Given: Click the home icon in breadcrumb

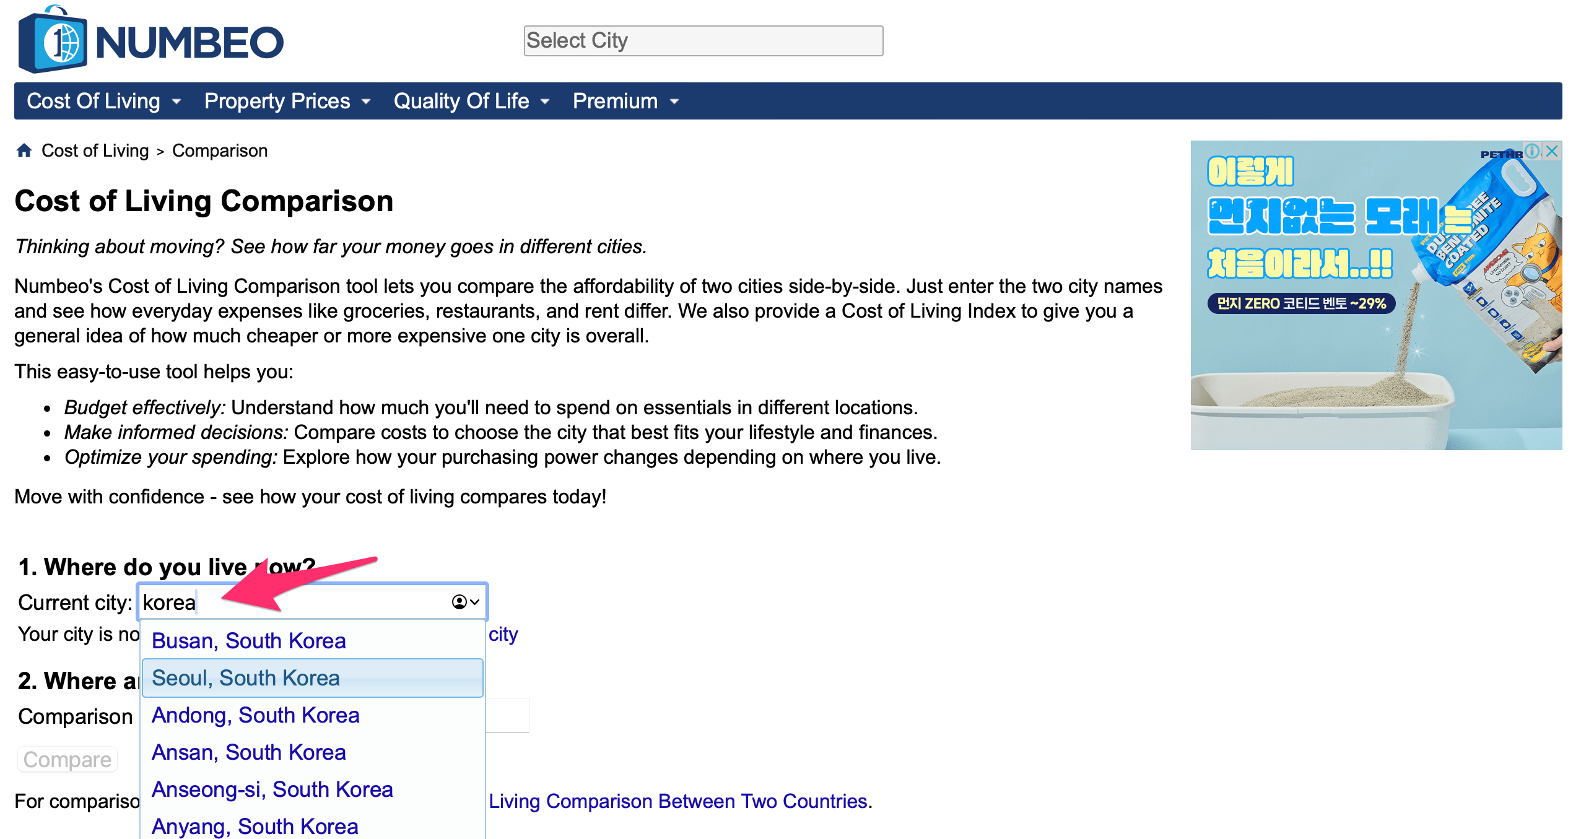Looking at the screenshot, I should coord(24,150).
